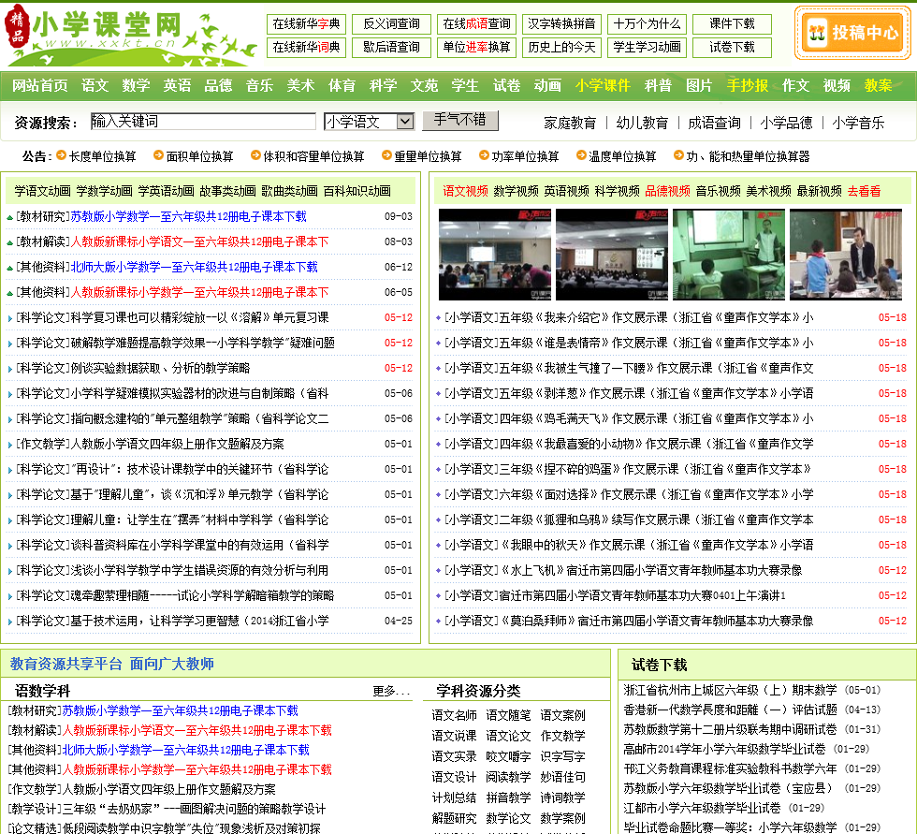Screen dimensions: 917x834
Task: Select 数学 in the green navigation bar
Action: 136,85
